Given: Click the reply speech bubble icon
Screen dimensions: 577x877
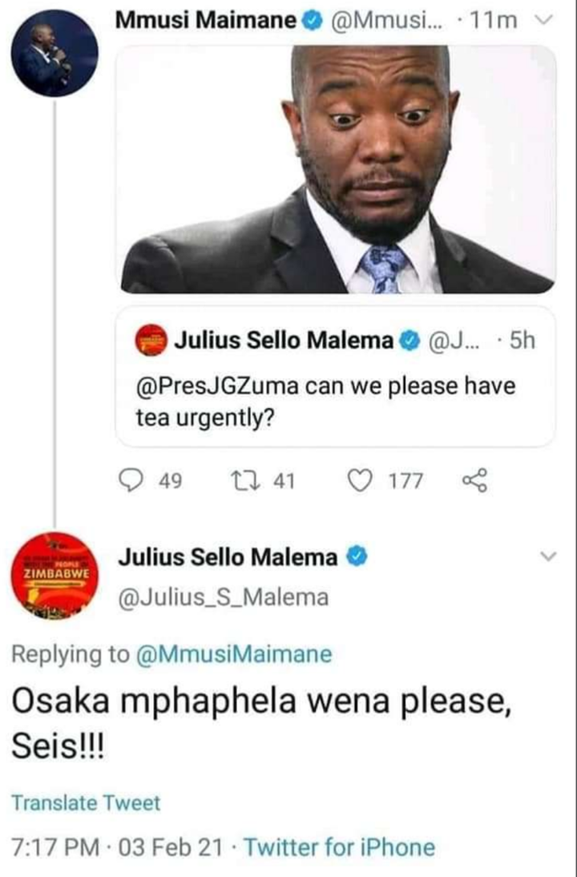Looking at the screenshot, I should [x=132, y=480].
